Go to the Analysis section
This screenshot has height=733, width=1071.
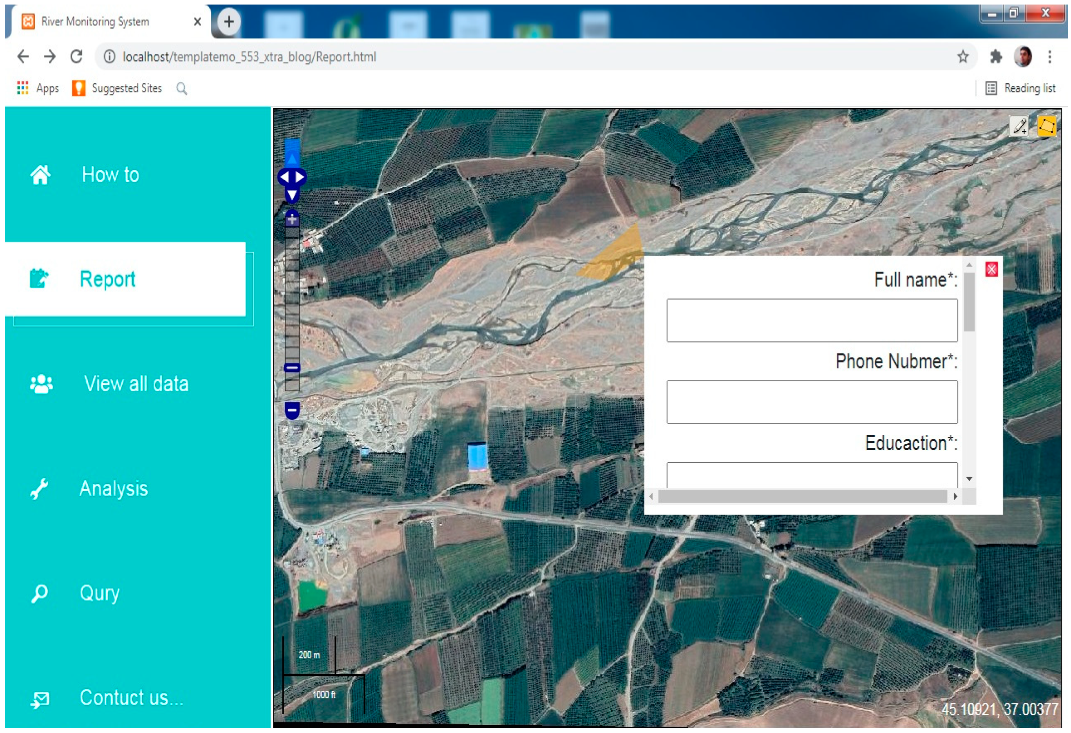[113, 488]
